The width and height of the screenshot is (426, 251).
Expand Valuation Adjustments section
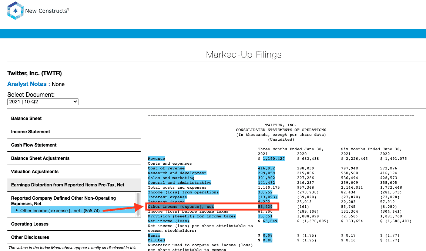[x=35, y=172]
